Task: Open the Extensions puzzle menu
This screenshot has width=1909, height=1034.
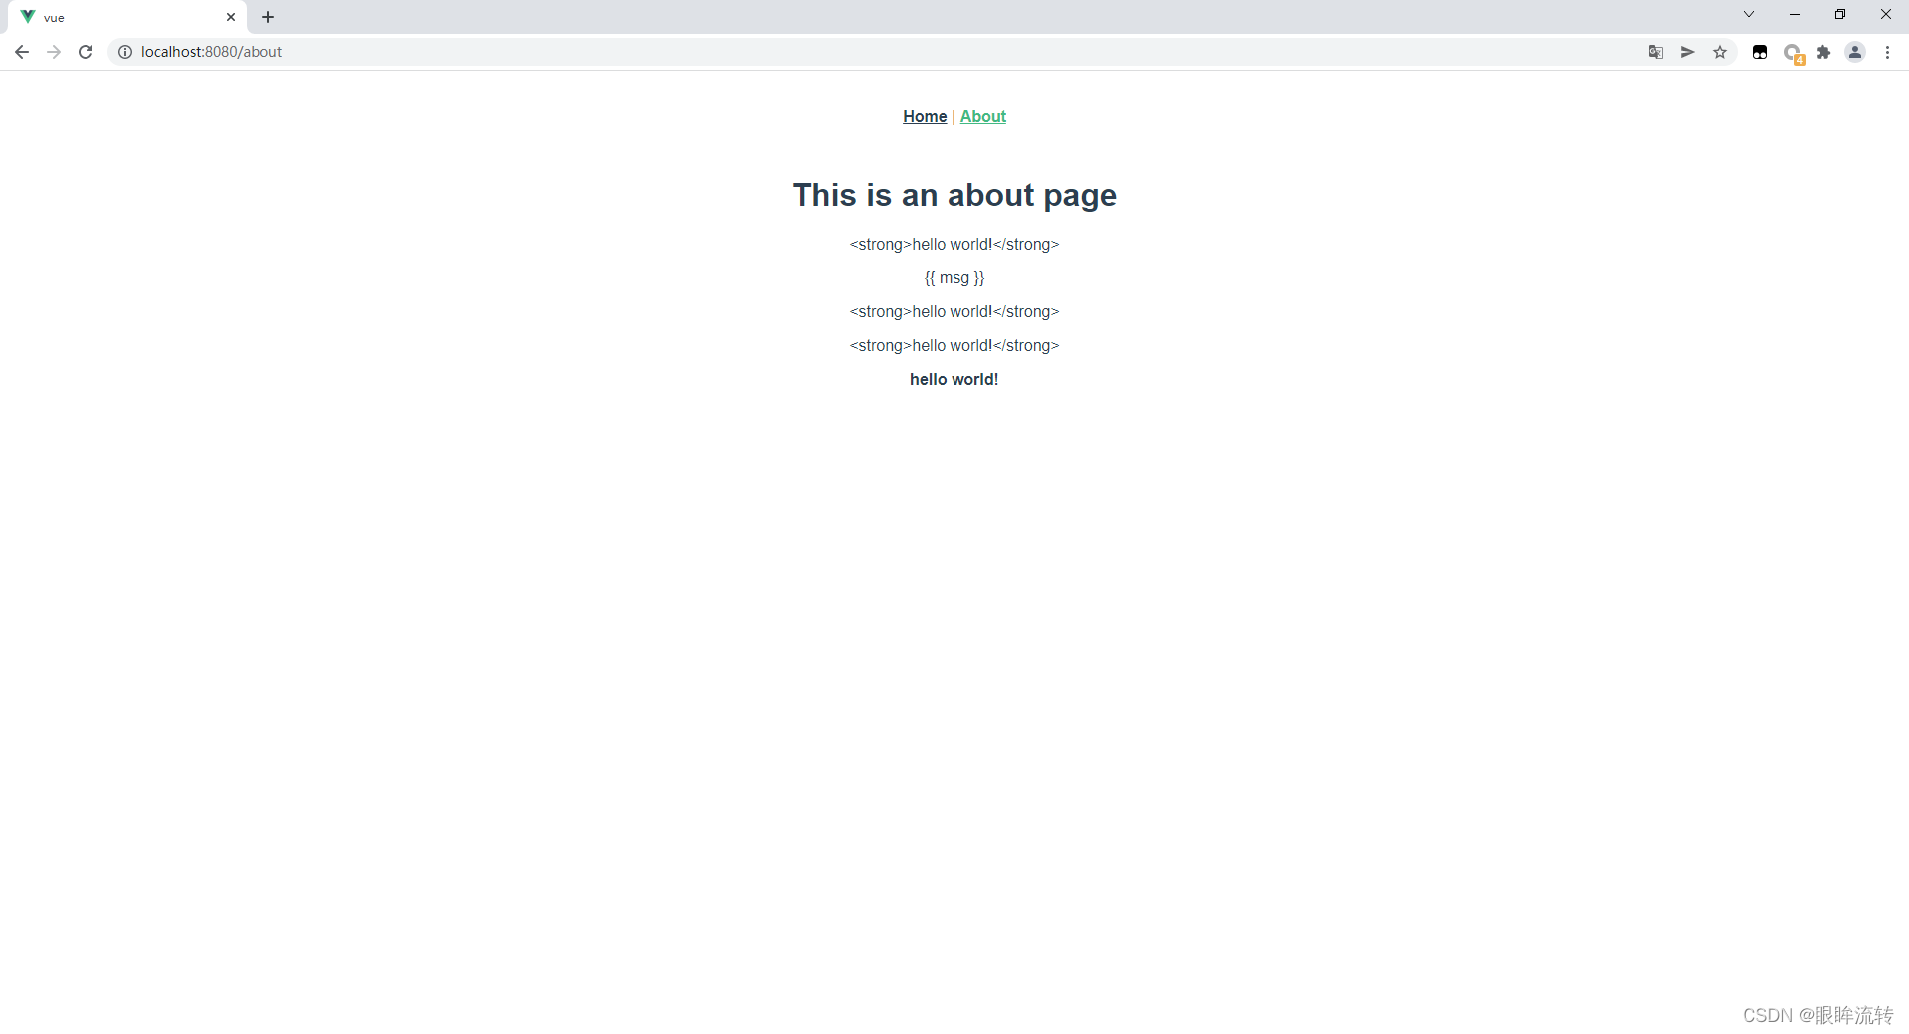Action: tap(1823, 52)
